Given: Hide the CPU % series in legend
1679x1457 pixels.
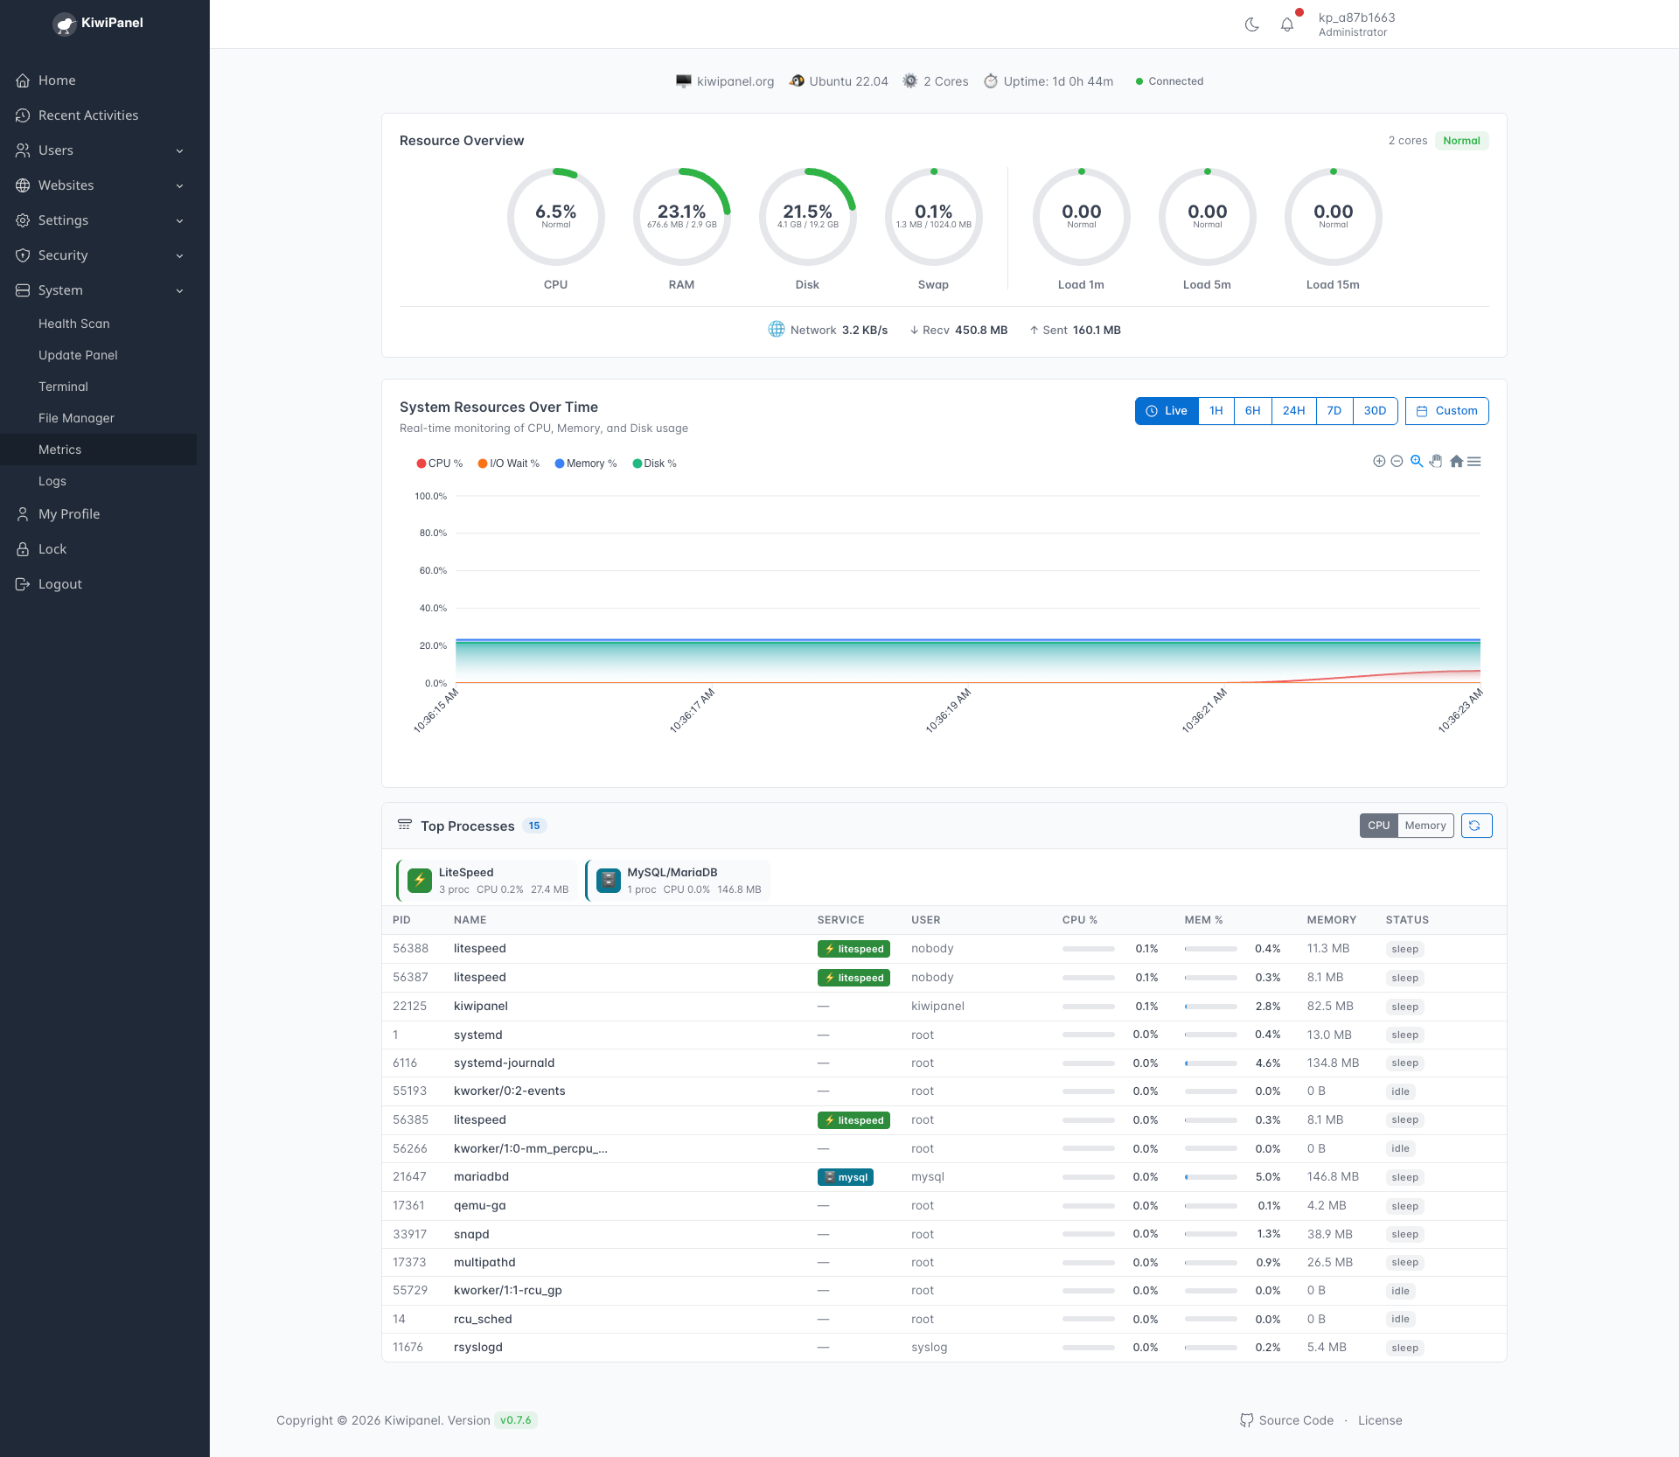Looking at the screenshot, I should [x=440, y=464].
